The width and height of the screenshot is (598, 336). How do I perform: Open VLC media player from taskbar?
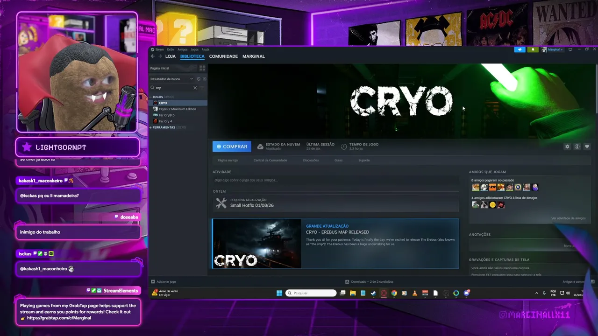414,293
